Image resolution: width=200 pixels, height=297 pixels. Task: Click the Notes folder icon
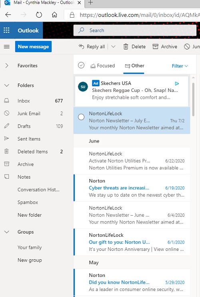click(7, 177)
